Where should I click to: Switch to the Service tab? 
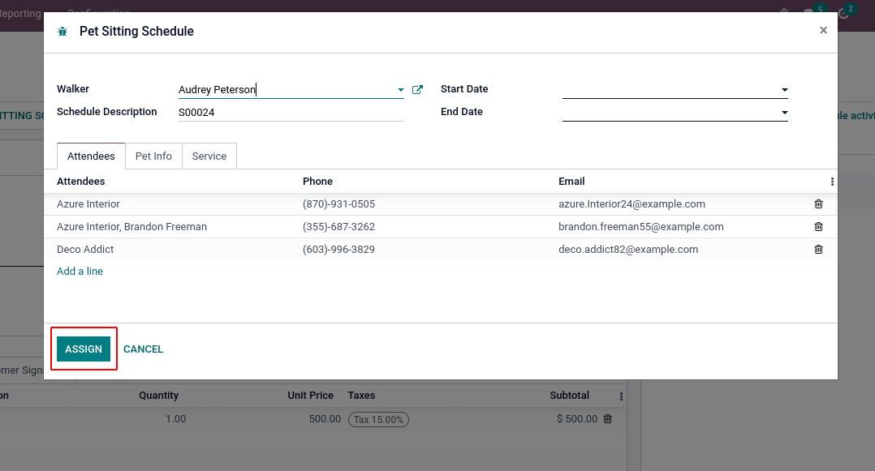tap(209, 156)
